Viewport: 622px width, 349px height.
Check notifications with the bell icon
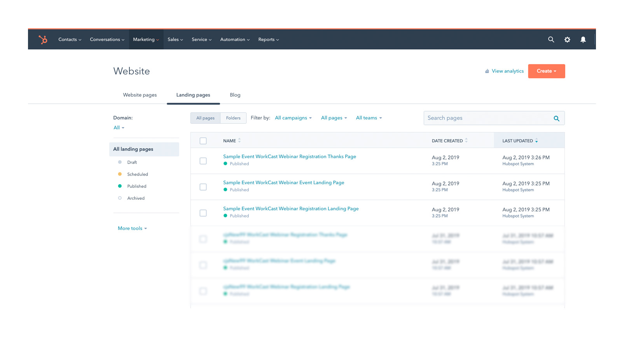pyautogui.click(x=583, y=39)
